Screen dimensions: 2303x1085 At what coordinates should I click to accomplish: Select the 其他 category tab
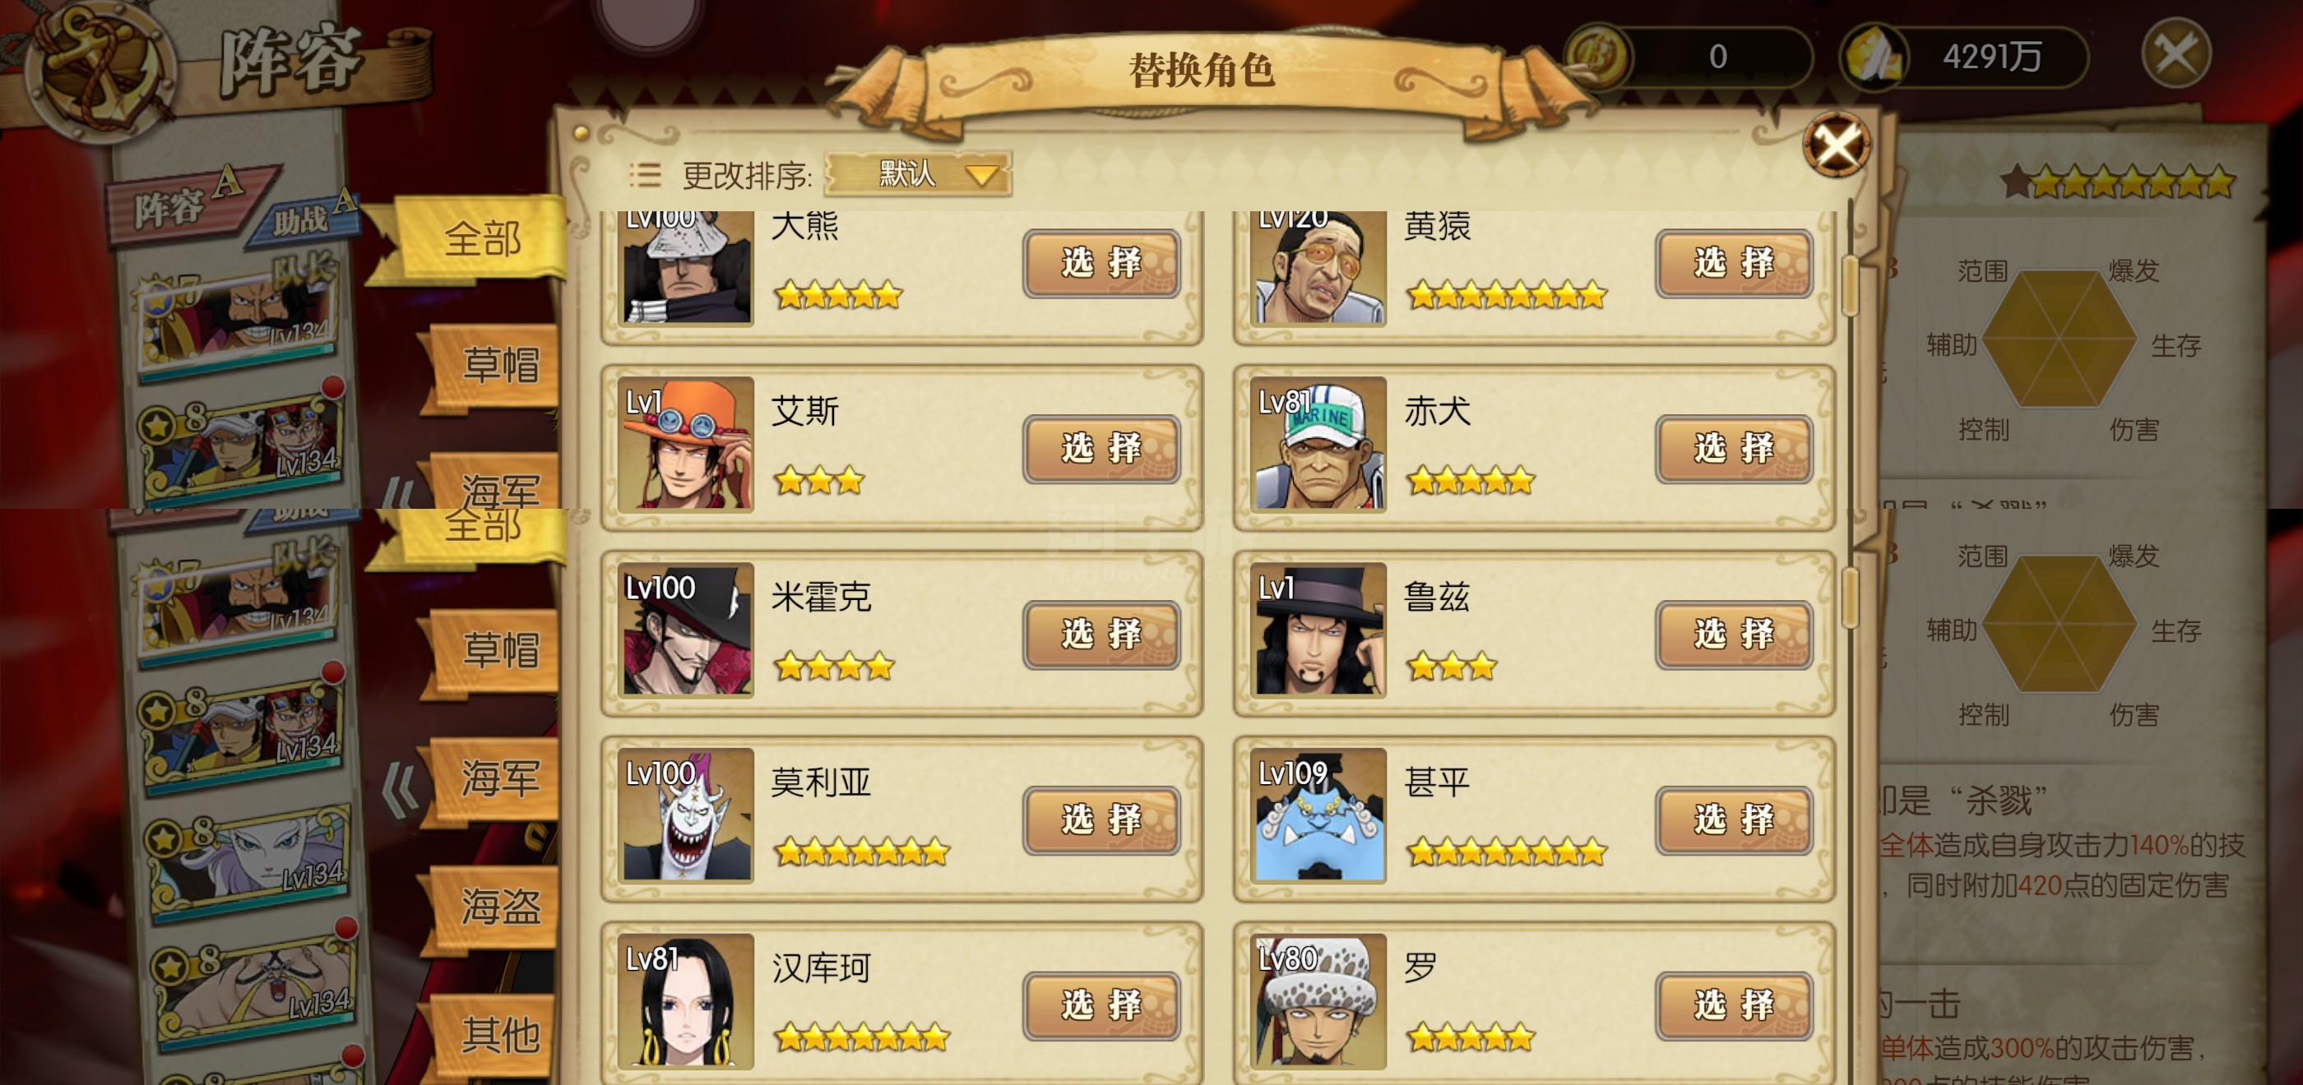pyautogui.click(x=500, y=1034)
